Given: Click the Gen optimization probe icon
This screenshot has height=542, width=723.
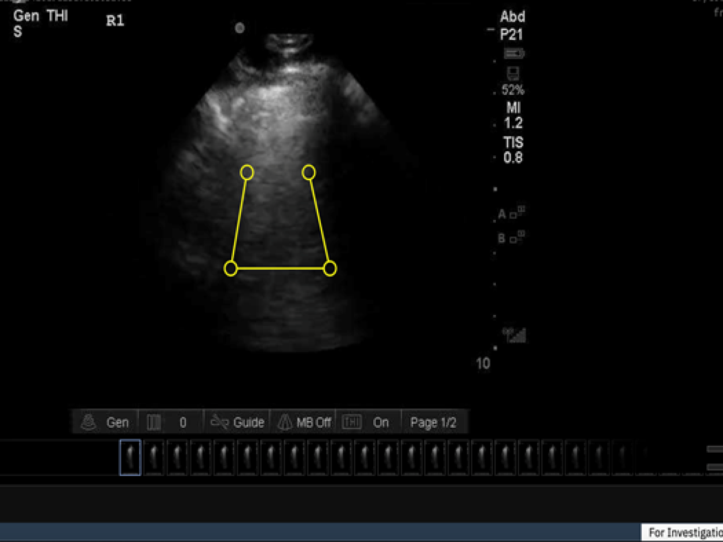Looking at the screenshot, I should point(89,422).
